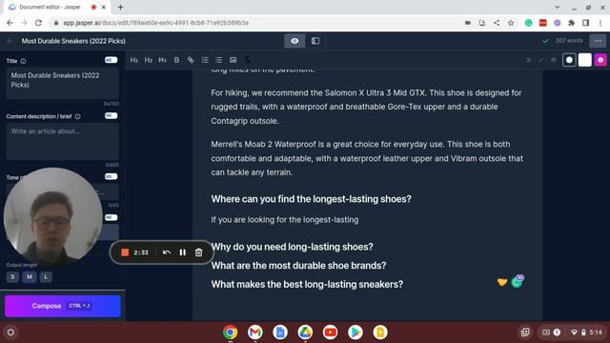Click the circular white mode button in toolbar
This screenshot has width=610, height=343.
click(569, 60)
